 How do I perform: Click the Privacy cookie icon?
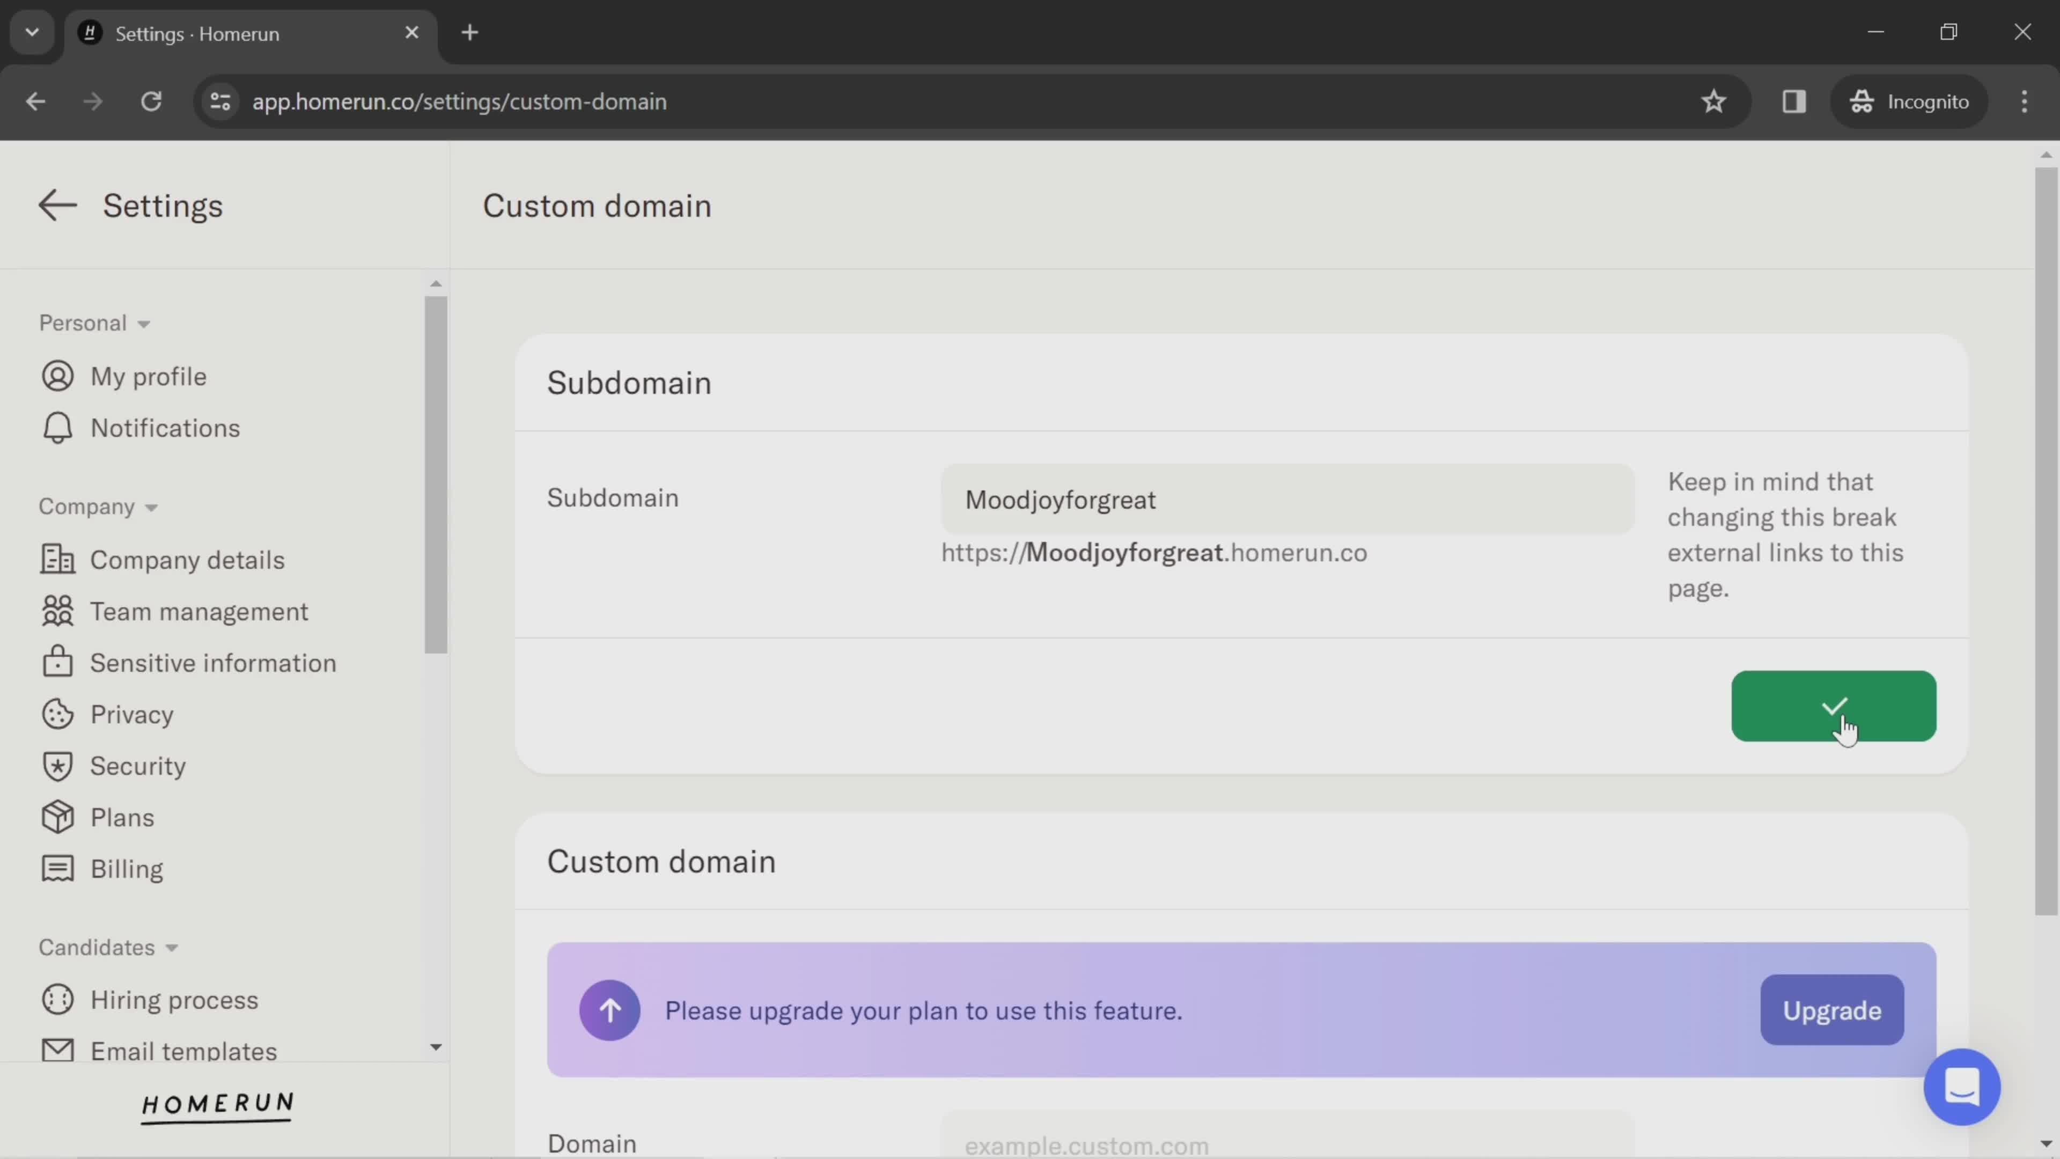pyautogui.click(x=57, y=714)
